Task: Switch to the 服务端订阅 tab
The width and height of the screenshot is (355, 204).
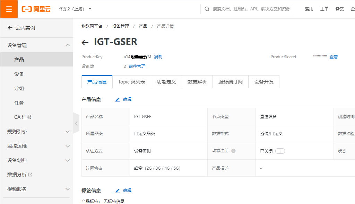Action: tap(230, 82)
